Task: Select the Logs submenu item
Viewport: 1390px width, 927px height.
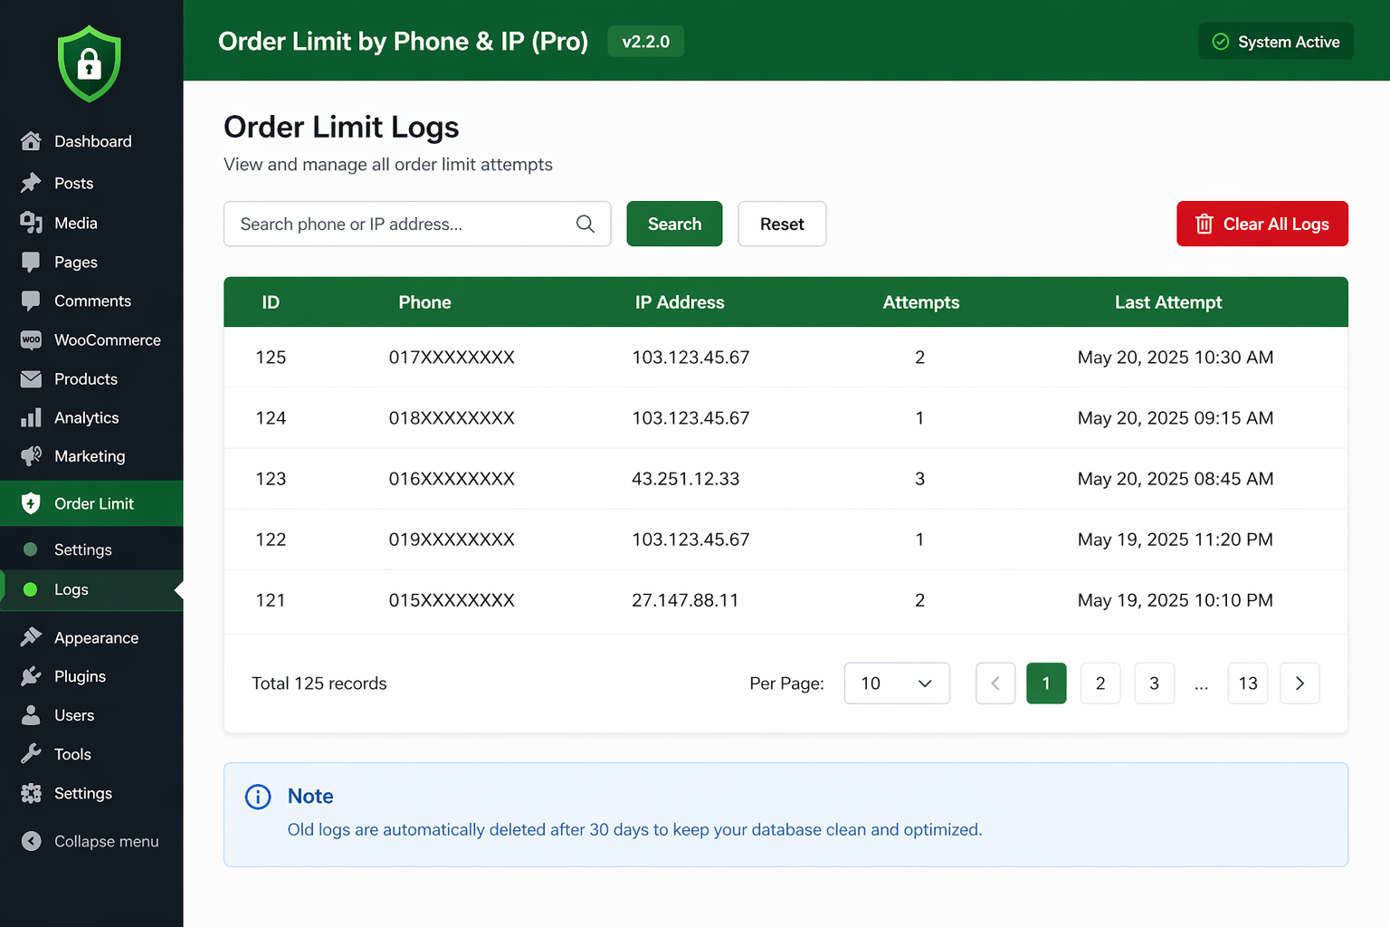Action: [x=71, y=589]
